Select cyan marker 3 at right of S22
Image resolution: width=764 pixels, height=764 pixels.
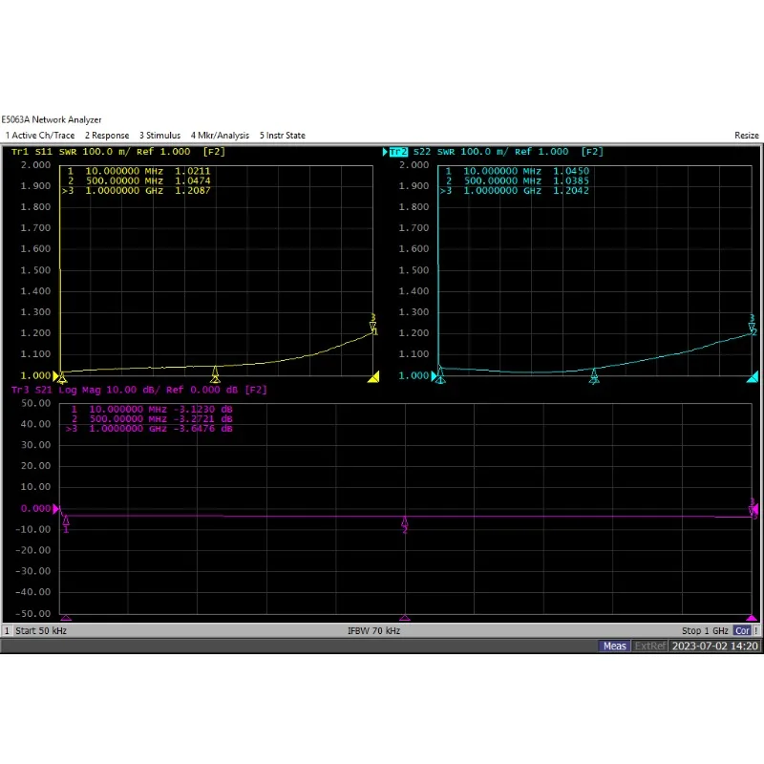(x=752, y=325)
